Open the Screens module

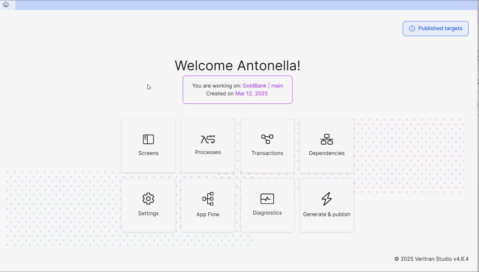(148, 146)
